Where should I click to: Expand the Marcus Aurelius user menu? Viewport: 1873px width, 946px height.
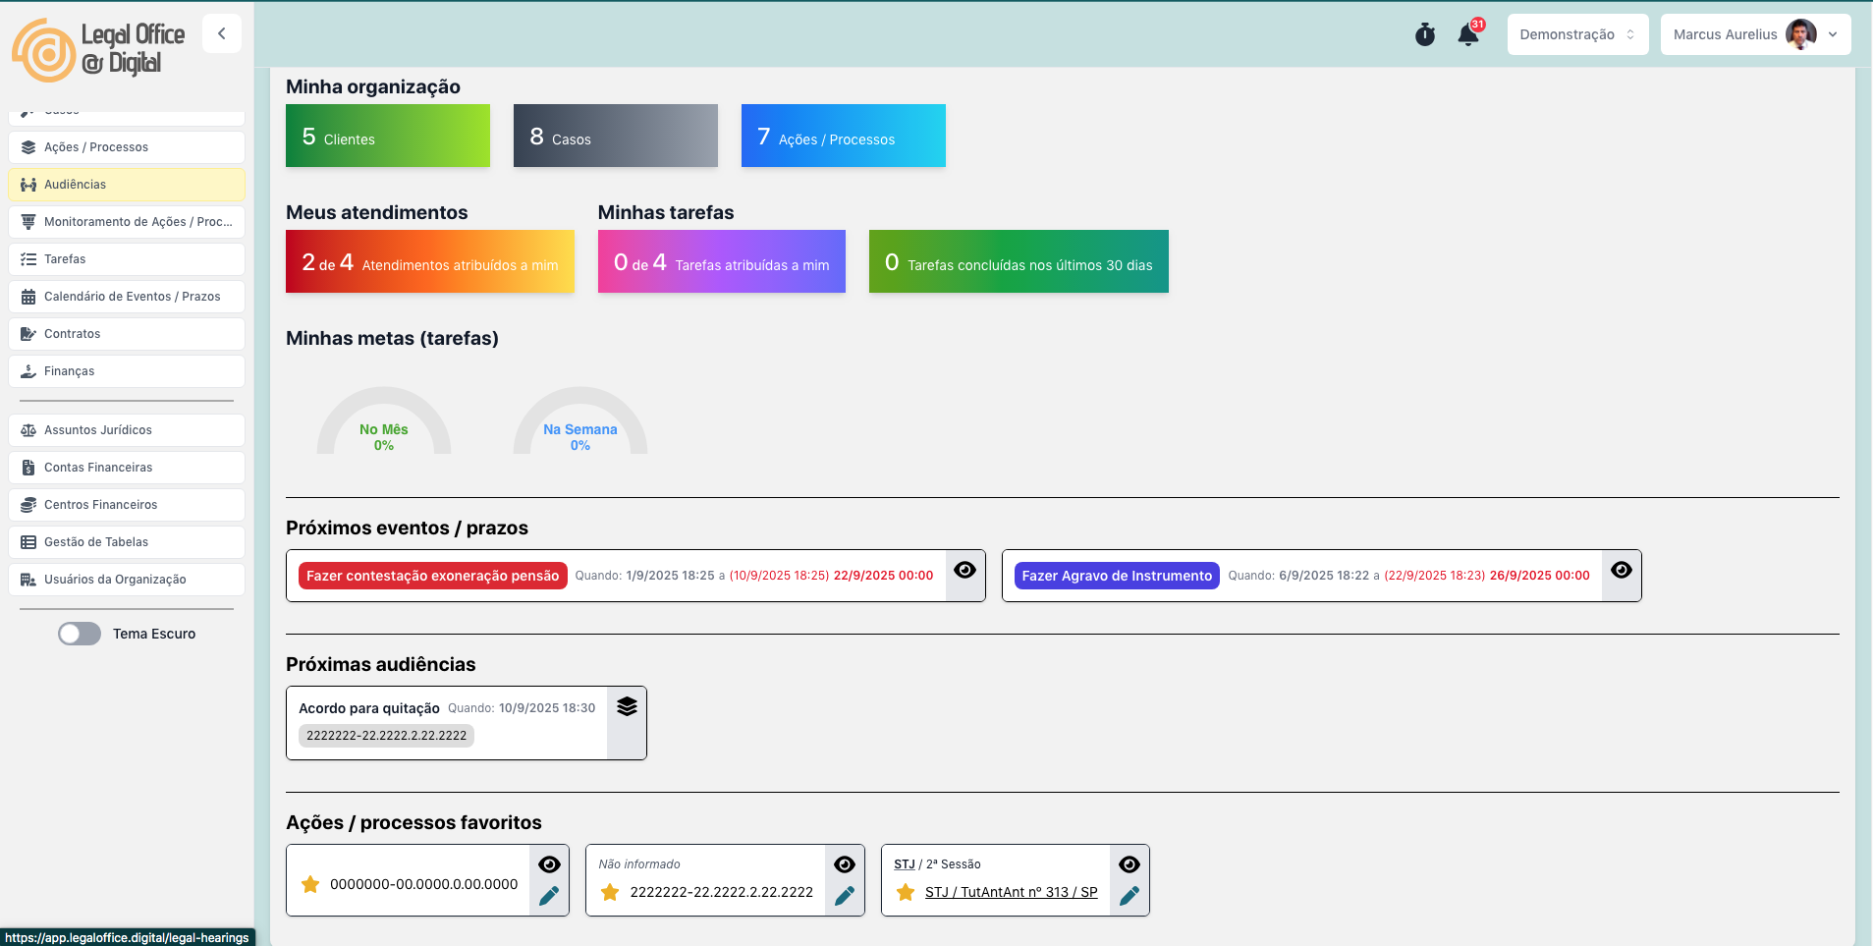(x=1754, y=34)
